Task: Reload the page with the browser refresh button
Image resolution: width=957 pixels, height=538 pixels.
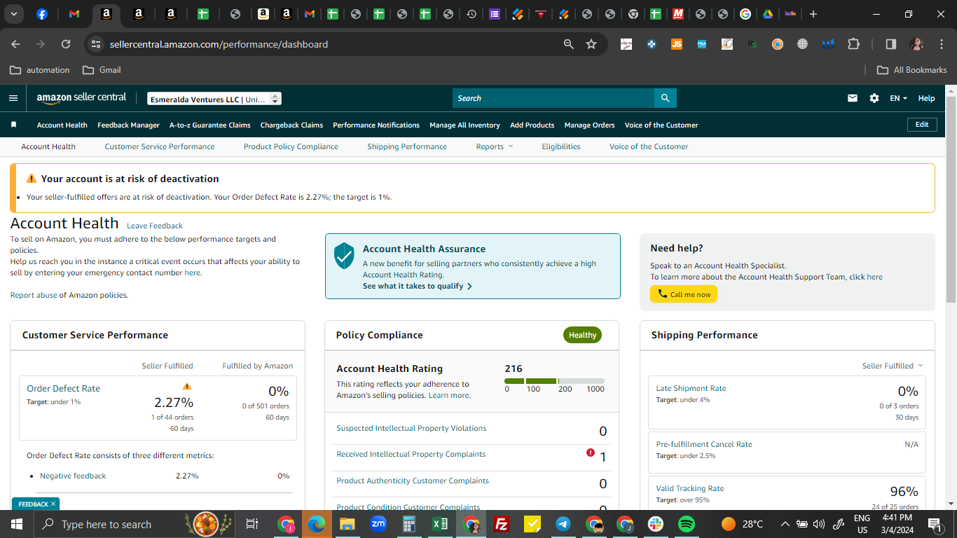Action: click(x=66, y=44)
